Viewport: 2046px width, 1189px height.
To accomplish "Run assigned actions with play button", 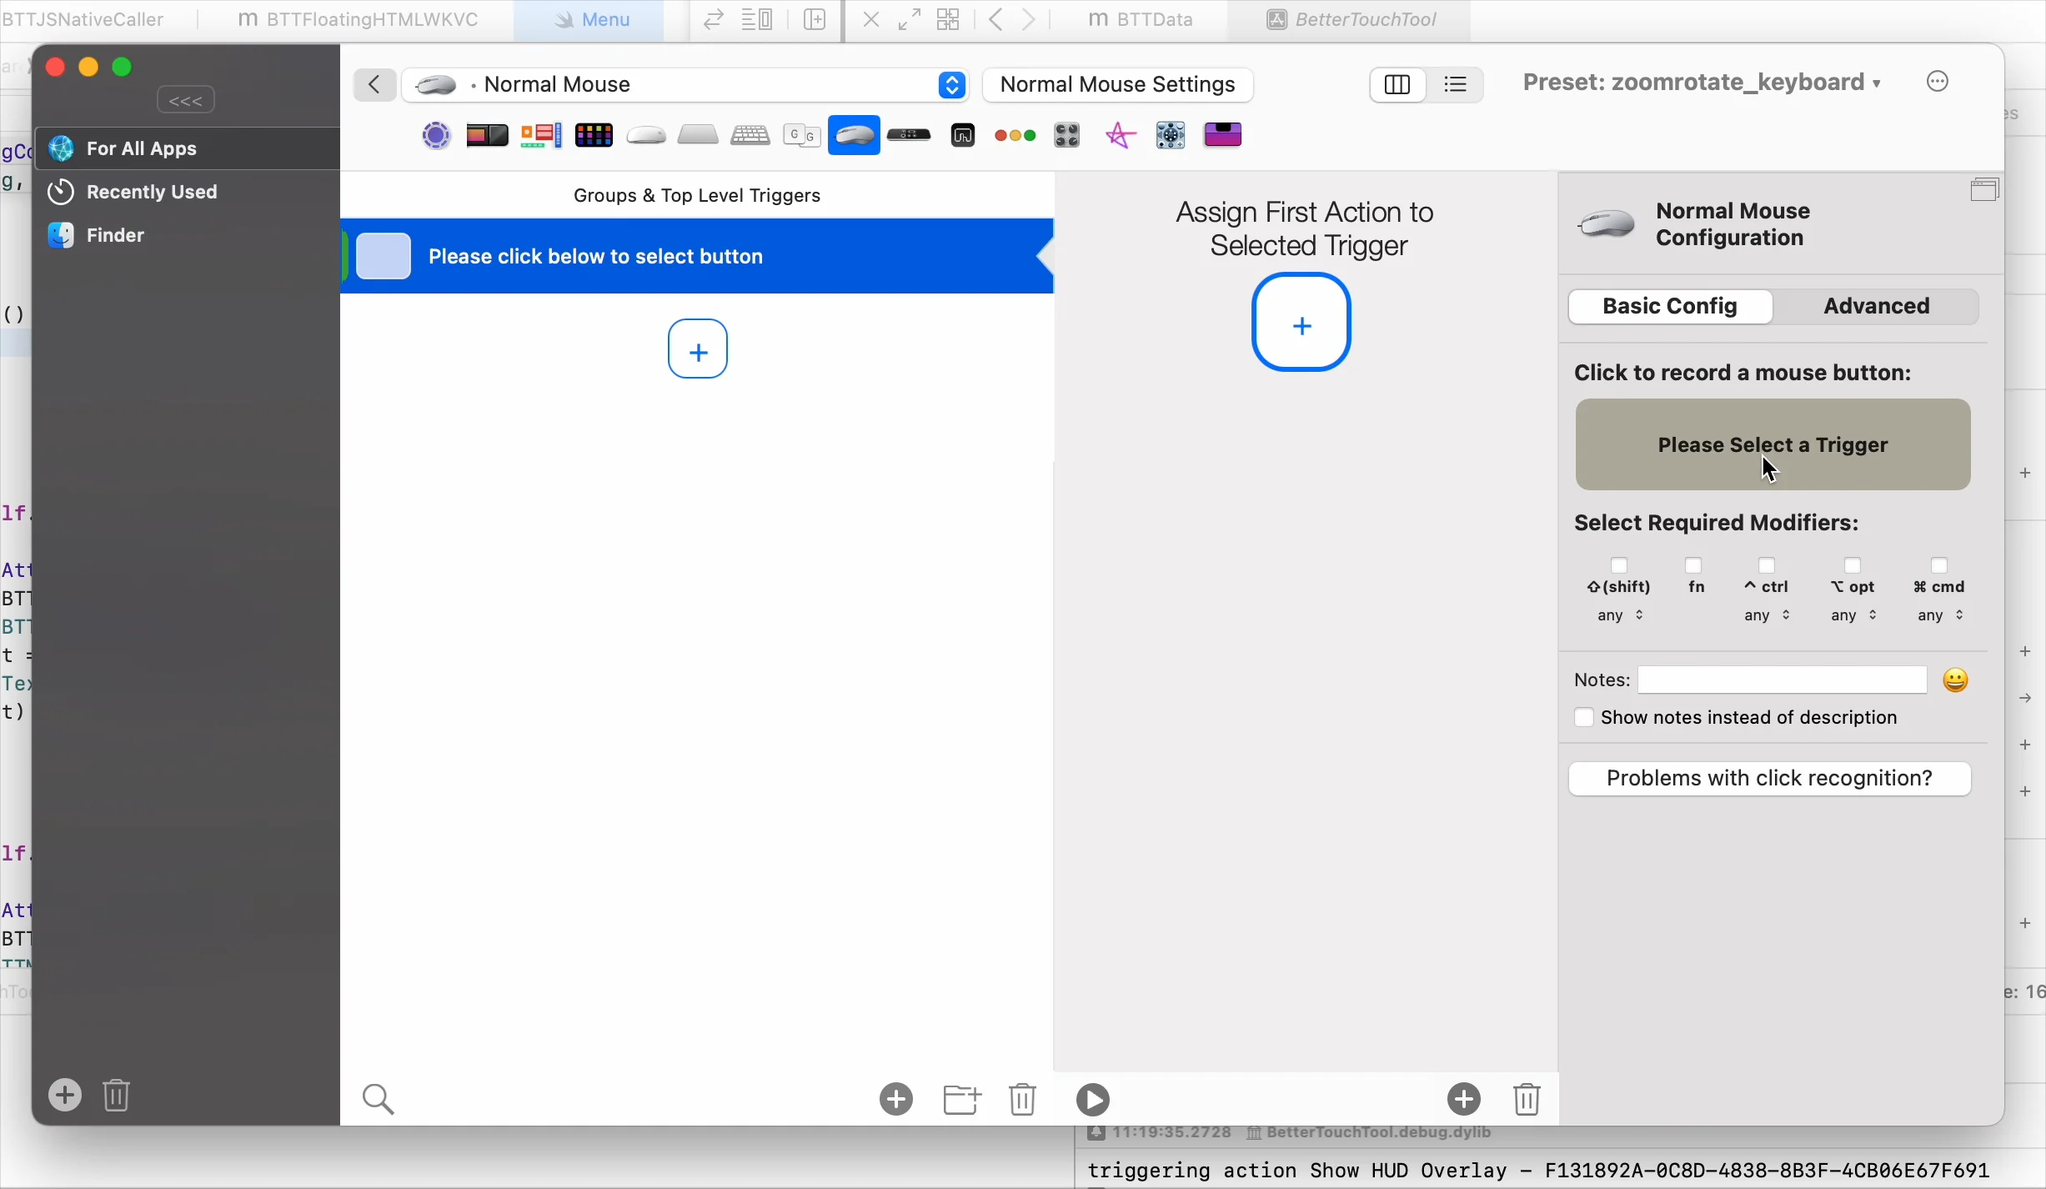I will tap(1094, 1100).
